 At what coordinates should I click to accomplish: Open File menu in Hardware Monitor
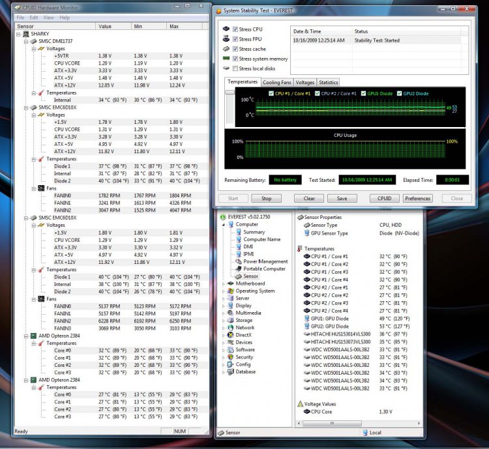[20, 18]
